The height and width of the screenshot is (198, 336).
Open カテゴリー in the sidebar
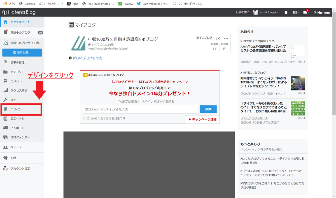(x=22, y=72)
